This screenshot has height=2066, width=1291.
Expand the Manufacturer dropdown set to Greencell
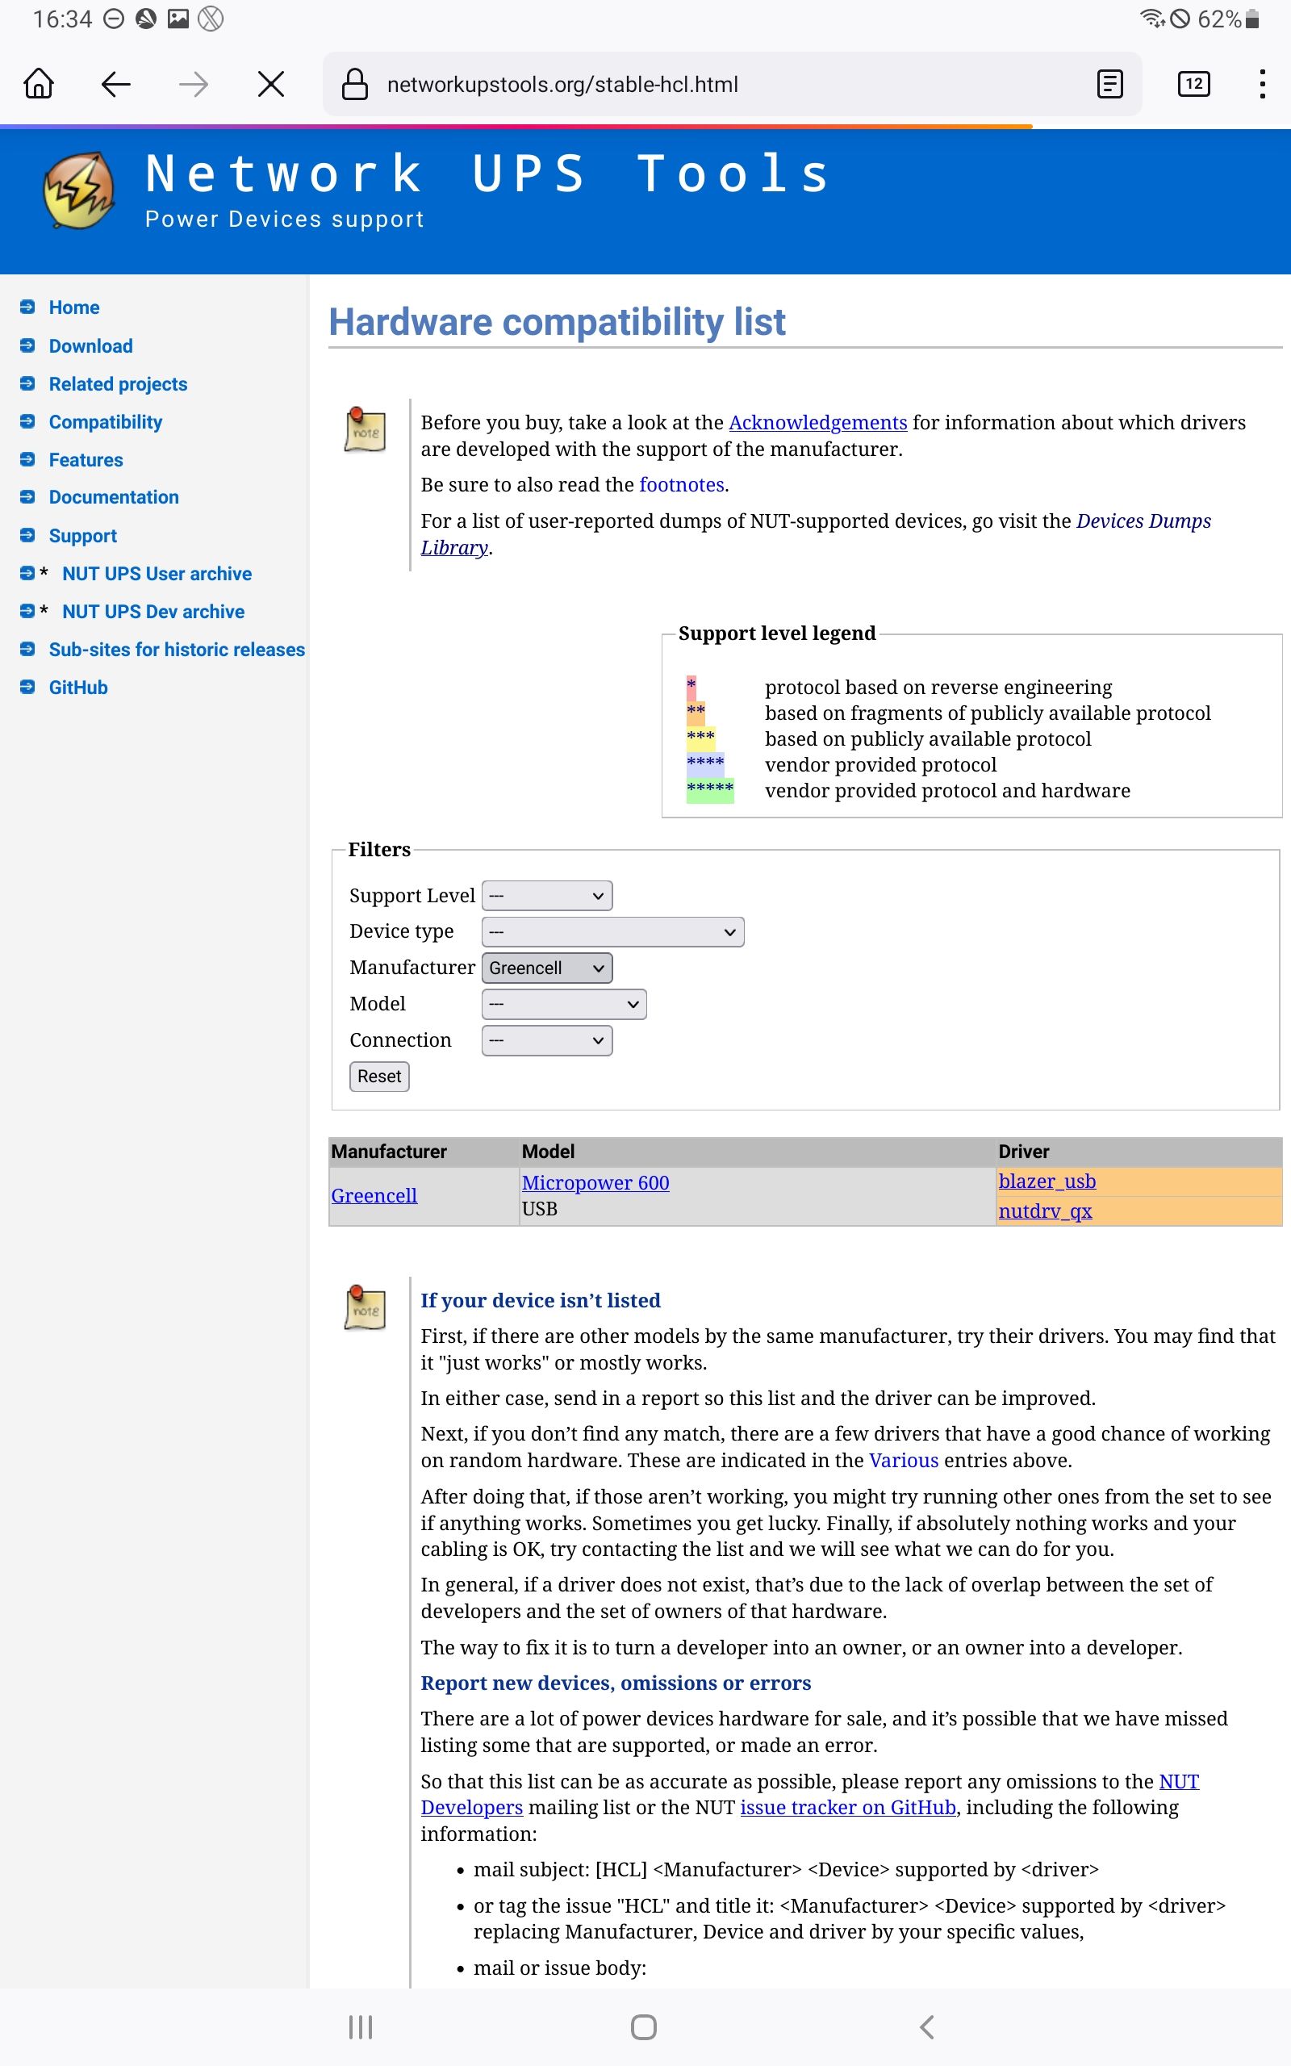(x=546, y=968)
